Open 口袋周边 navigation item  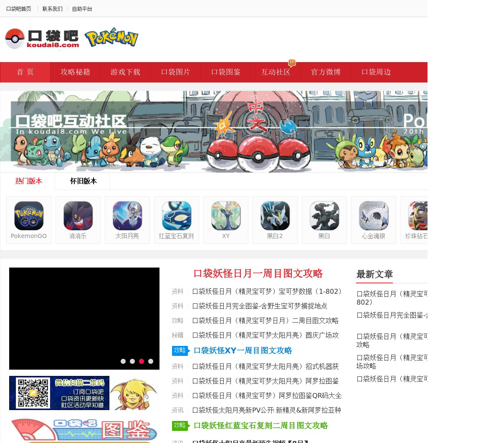coord(376,72)
